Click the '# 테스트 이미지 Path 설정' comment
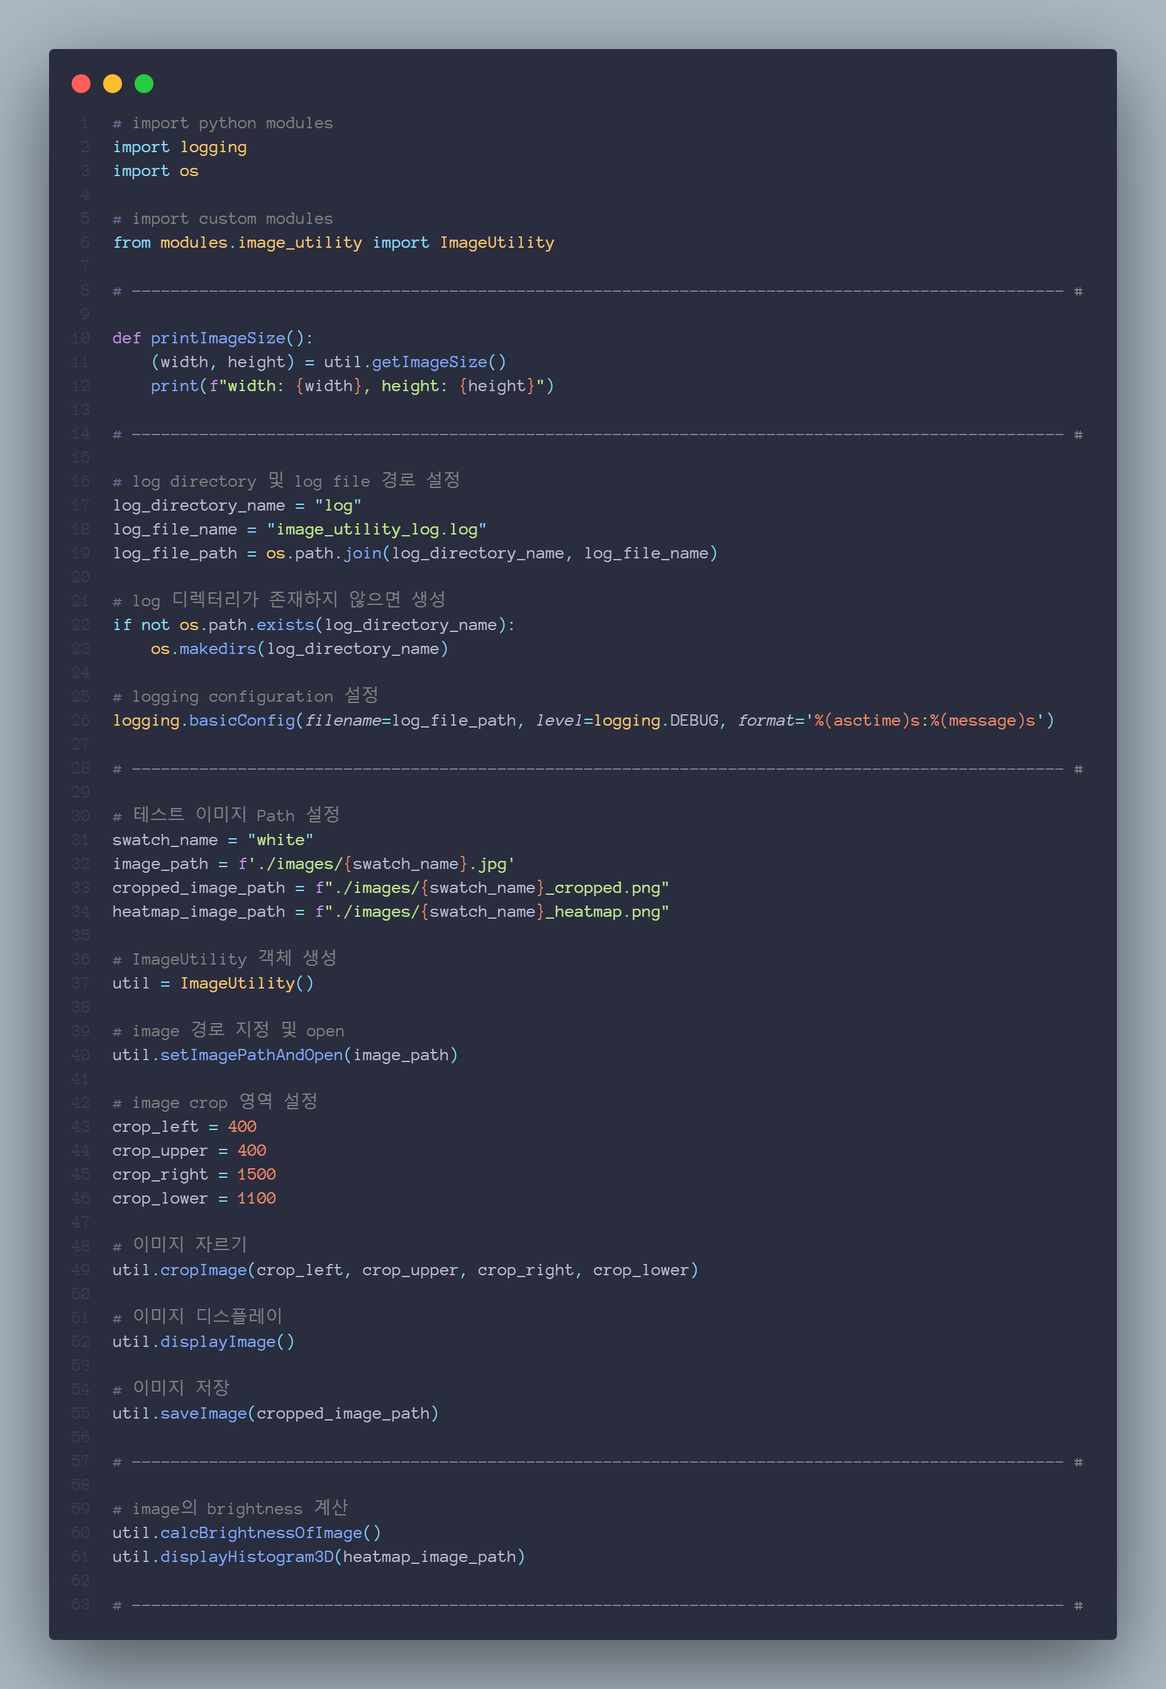This screenshot has height=1689, width=1166. tap(226, 816)
